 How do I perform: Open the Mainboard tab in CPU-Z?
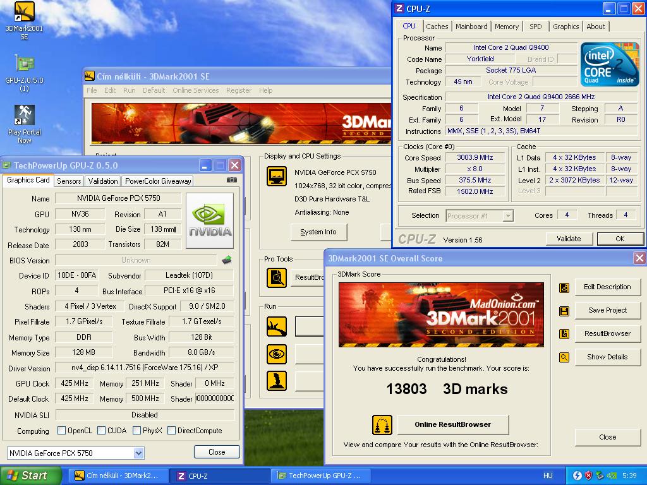[x=471, y=27]
